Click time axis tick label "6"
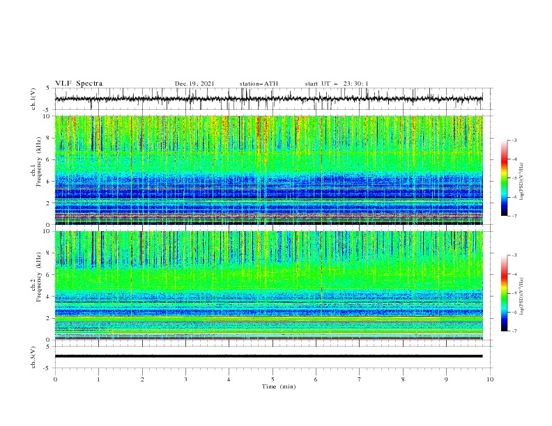This screenshot has width=552, height=426. 316,379
